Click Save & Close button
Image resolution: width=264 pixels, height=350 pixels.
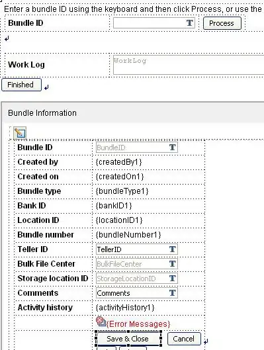point(128,339)
